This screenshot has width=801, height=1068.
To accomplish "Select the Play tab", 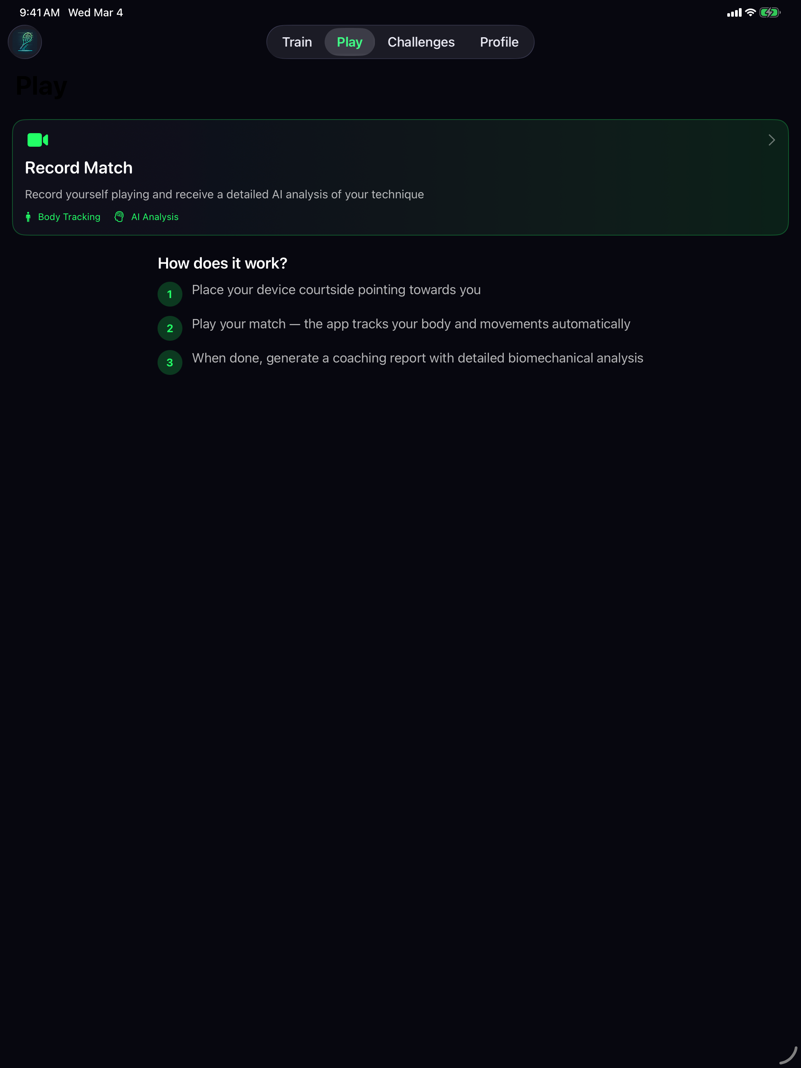I will click(x=349, y=42).
